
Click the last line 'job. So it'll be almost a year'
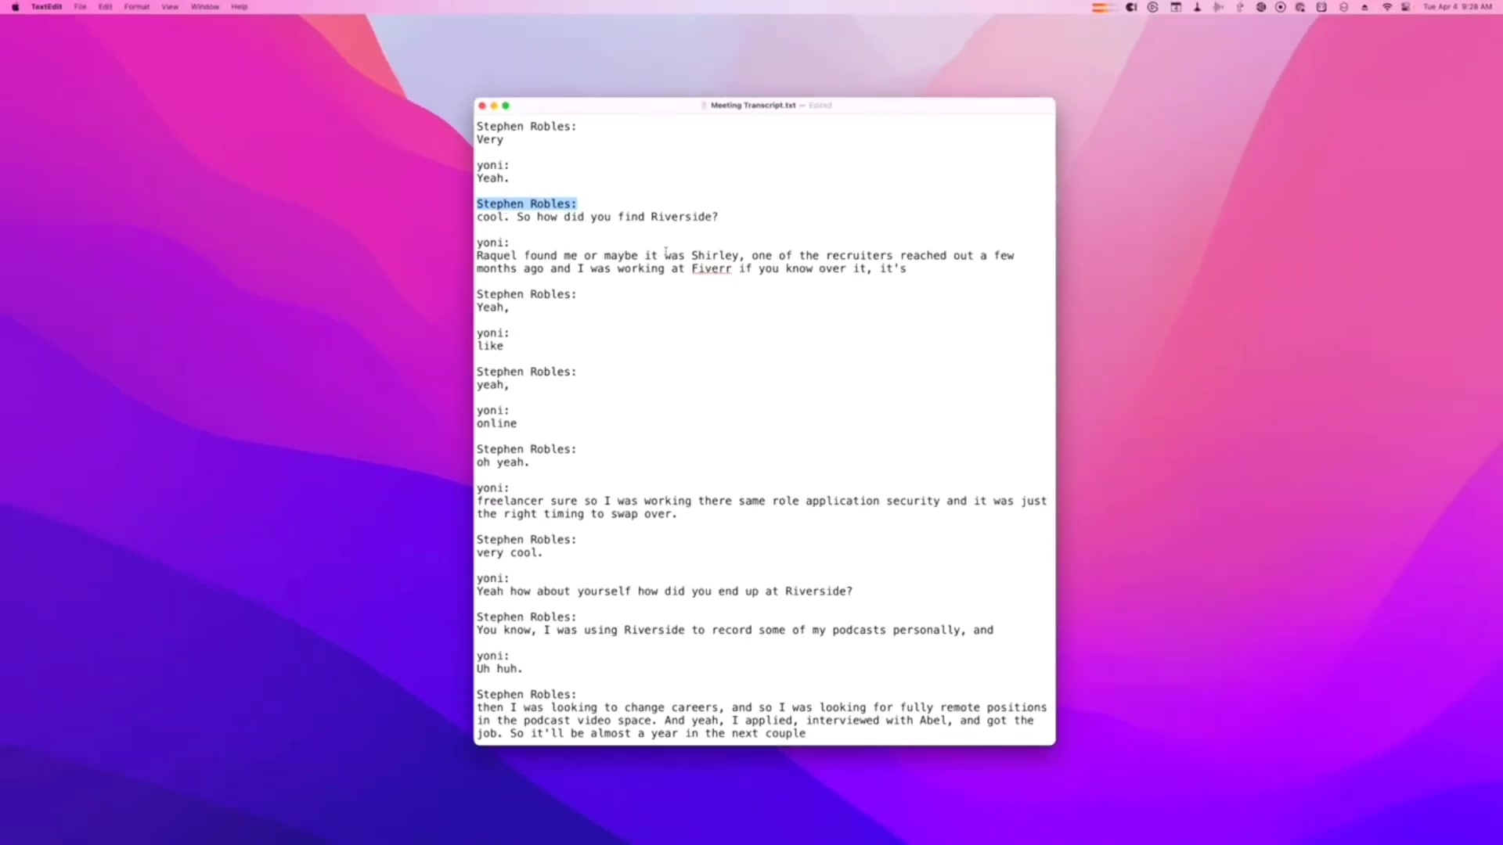[641, 733]
